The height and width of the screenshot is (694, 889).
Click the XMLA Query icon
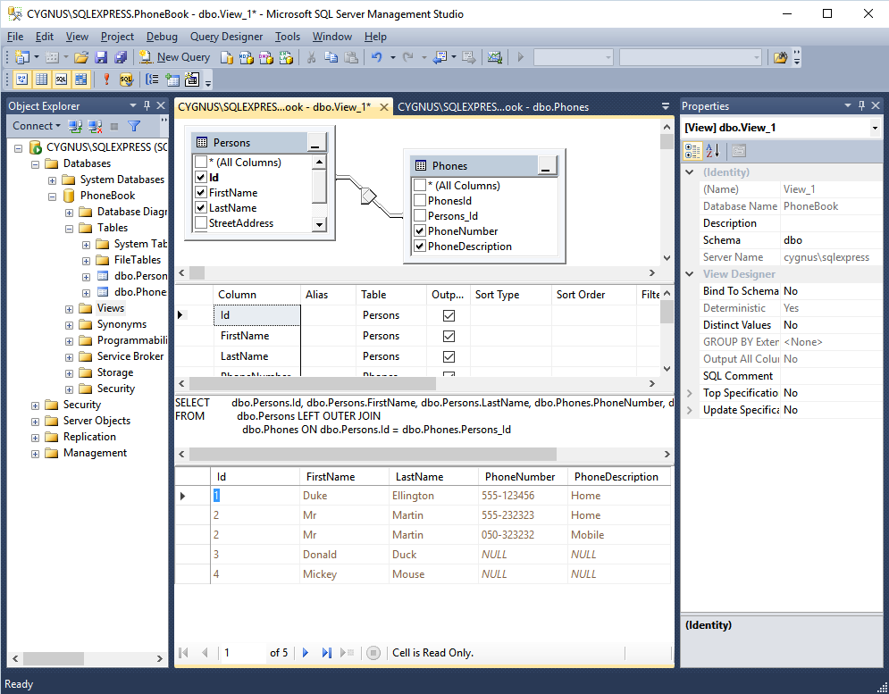286,57
